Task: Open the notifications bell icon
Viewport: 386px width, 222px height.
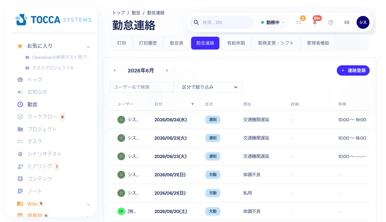Action: click(x=315, y=22)
